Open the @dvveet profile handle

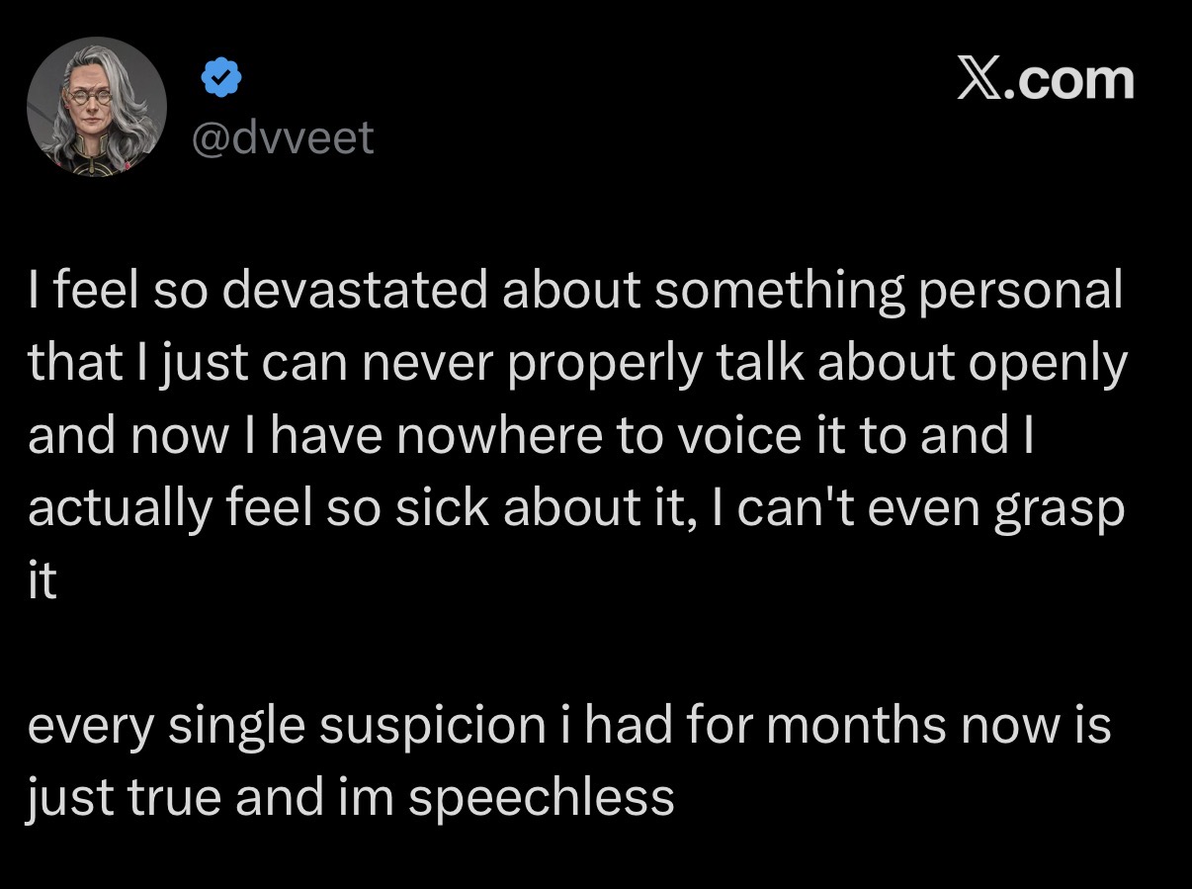tap(282, 137)
